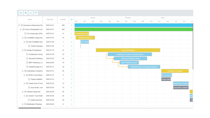Click the plus icon in column header
The height and width of the screenshot is (118, 210).
point(72,19)
